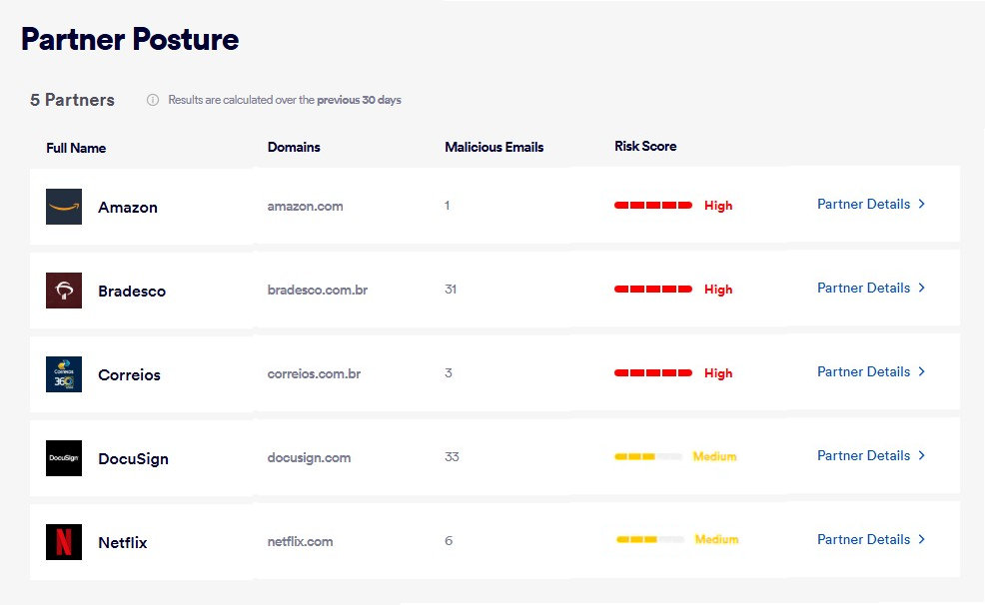Open Partner Details for Amazon

tap(863, 204)
